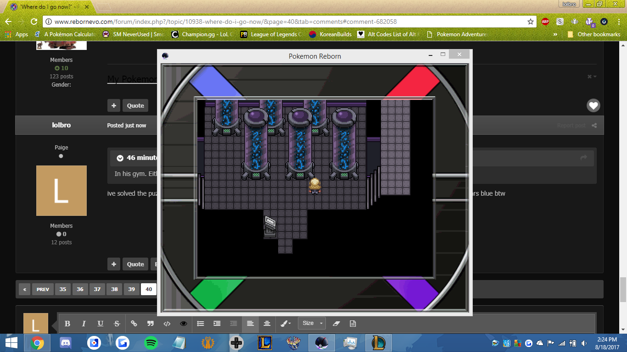Image resolution: width=627 pixels, height=352 pixels.
Task: Open the League of Legends L taskbar icon
Action: (x=265, y=343)
